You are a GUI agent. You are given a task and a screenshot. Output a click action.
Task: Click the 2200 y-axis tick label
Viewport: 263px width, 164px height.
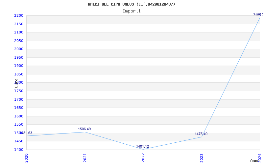[x=19, y=16]
